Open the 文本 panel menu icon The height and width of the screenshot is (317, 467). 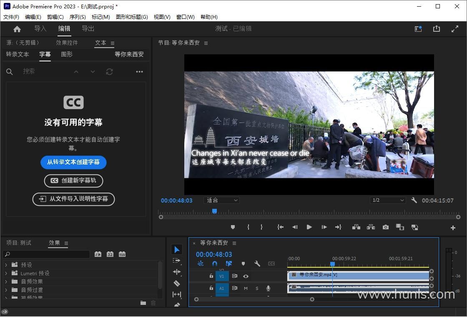point(113,43)
